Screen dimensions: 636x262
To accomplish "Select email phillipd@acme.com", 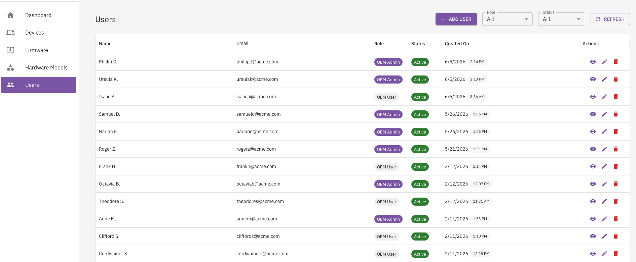I will 257,62.
